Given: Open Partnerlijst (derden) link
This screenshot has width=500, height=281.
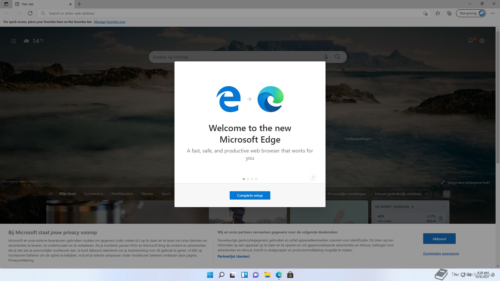Looking at the screenshot, I should pyautogui.click(x=234, y=256).
